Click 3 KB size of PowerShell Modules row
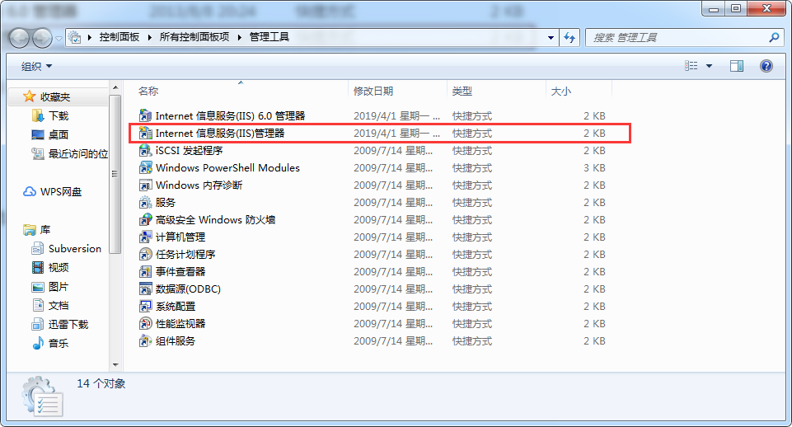This screenshot has width=792, height=427. click(x=594, y=168)
